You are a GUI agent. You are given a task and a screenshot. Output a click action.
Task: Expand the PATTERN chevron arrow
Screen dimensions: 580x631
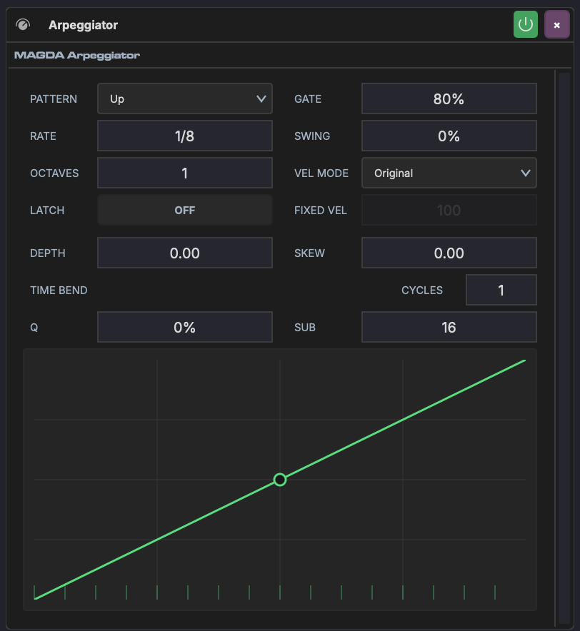pyautogui.click(x=263, y=99)
